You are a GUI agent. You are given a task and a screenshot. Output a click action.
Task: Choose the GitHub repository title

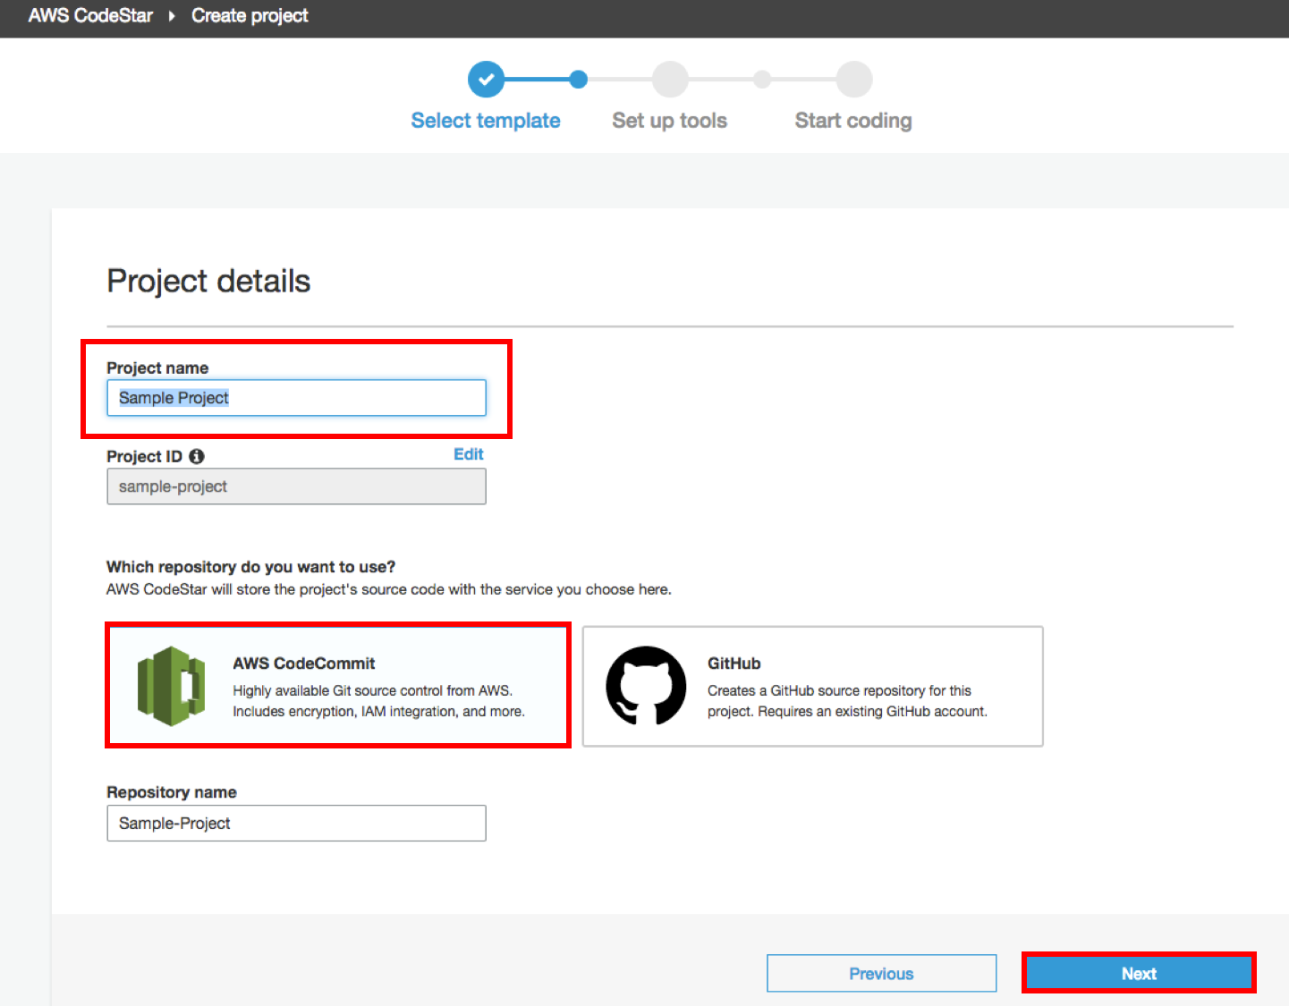coord(734,664)
